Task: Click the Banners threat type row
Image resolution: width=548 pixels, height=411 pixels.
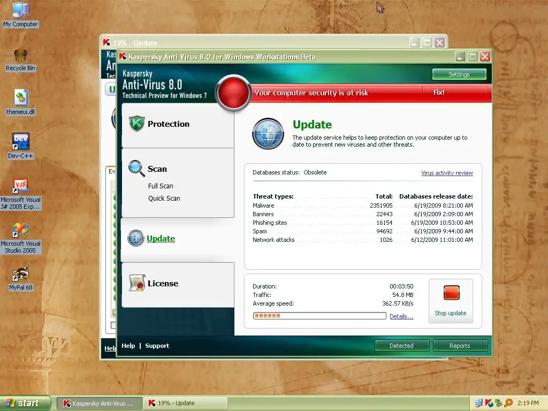Action: pos(362,214)
